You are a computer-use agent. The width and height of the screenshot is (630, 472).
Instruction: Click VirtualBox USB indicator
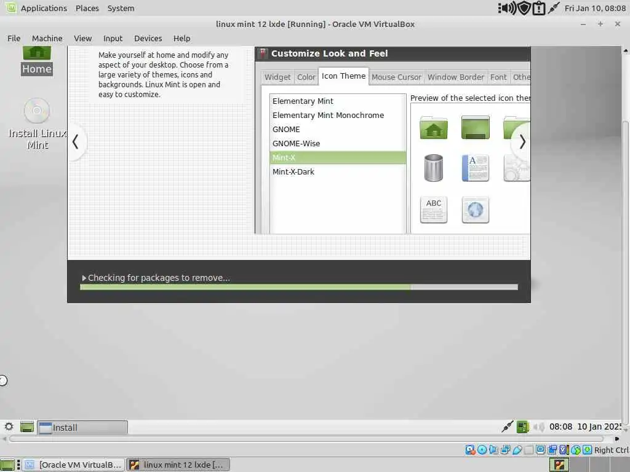coord(517,449)
